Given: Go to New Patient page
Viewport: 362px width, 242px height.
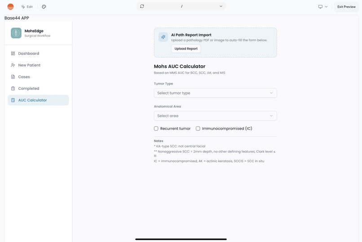Looking at the screenshot, I should (38, 65).
